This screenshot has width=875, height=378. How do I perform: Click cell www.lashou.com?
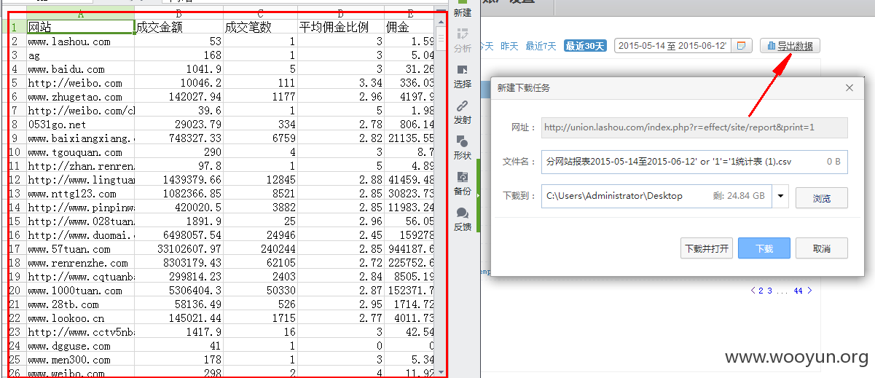coord(80,42)
